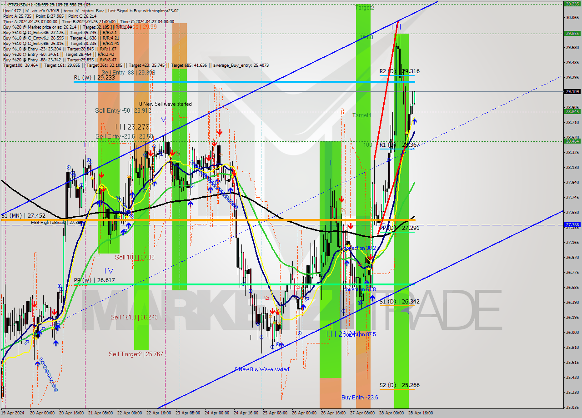The height and width of the screenshot is (418, 582).
Task: Click the '0 New Sell wave started' annotation
Action: click(x=166, y=104)
